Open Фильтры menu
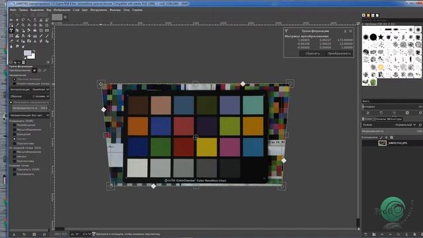The width and height of the screenshot is (423, 238). click(x=115, y=10)
